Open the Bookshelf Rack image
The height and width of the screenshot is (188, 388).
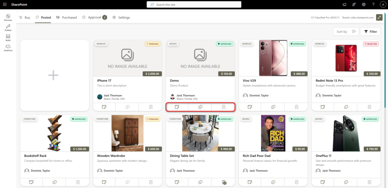(55, 133)
